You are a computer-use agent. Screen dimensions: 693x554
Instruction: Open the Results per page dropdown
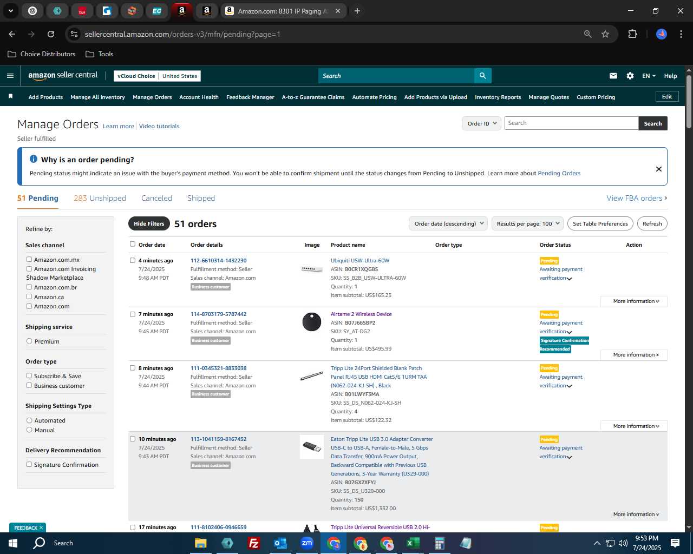(528, 223)
